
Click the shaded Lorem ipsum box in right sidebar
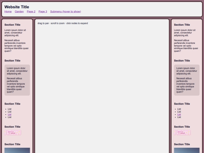coord(187,80)
